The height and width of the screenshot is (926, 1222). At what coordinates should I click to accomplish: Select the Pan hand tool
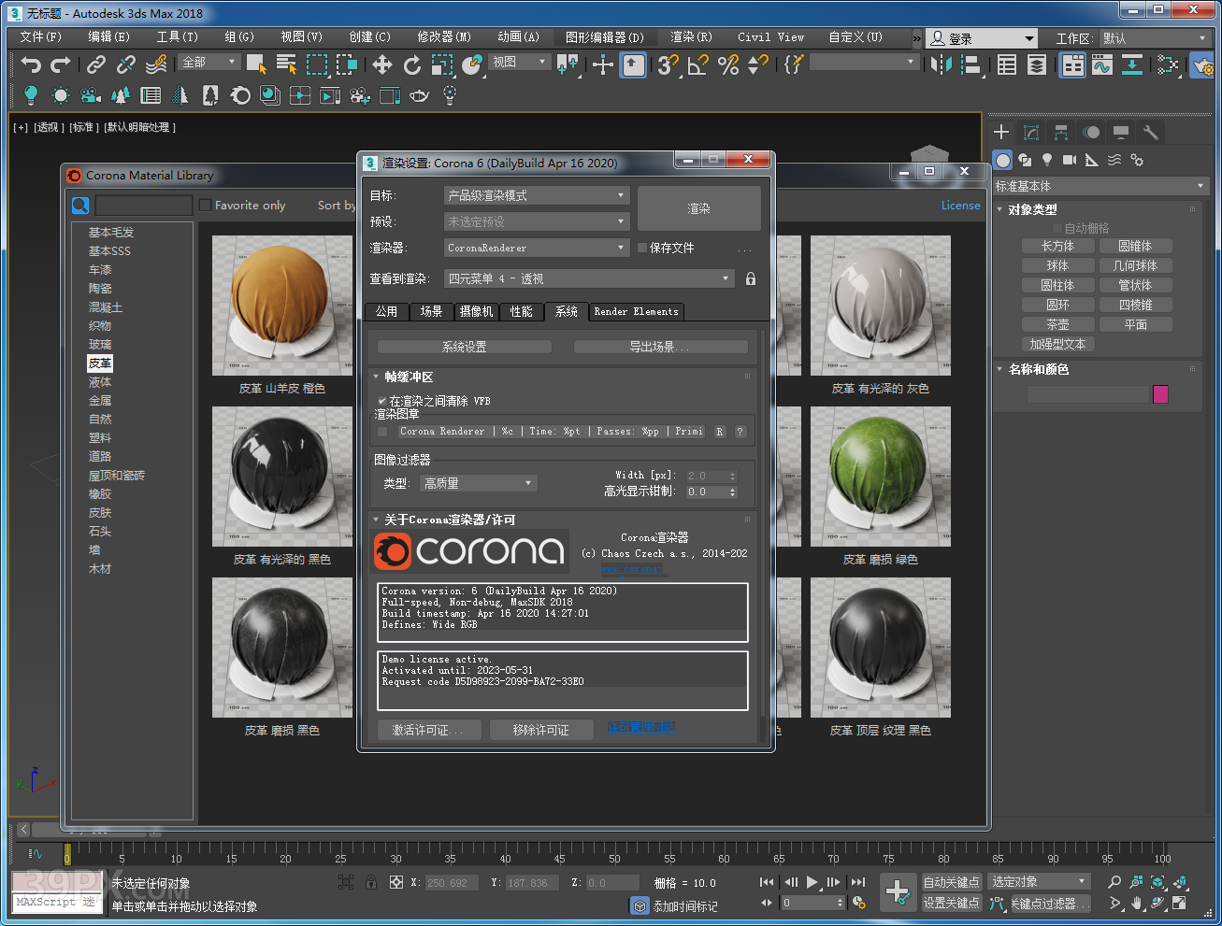coord(1137,903)
